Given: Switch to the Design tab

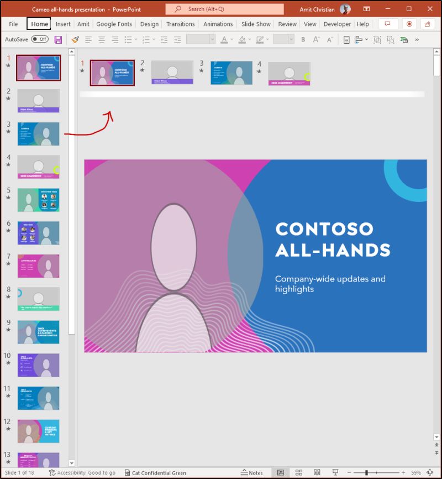Looking at the screenshot, I should [x=149, y=24].
